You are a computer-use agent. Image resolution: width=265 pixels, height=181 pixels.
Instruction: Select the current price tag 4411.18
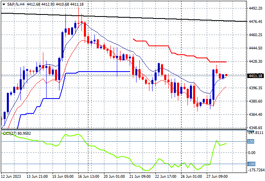(x=256, y=76)
